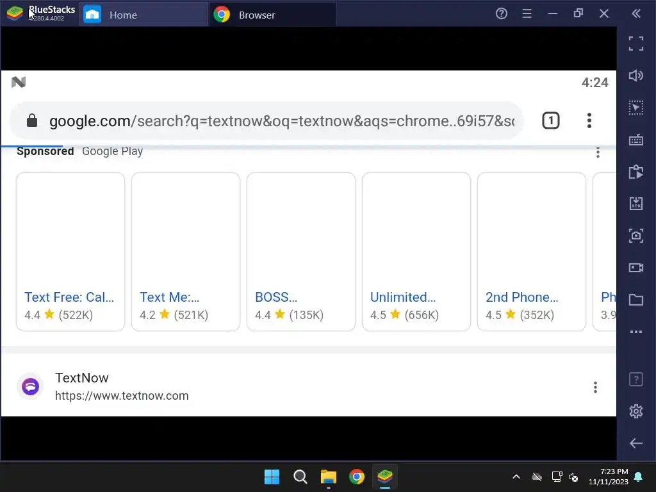Click the muted volume tray icon
This screenshot has height=492, width=656.
(x=573, y=477)
